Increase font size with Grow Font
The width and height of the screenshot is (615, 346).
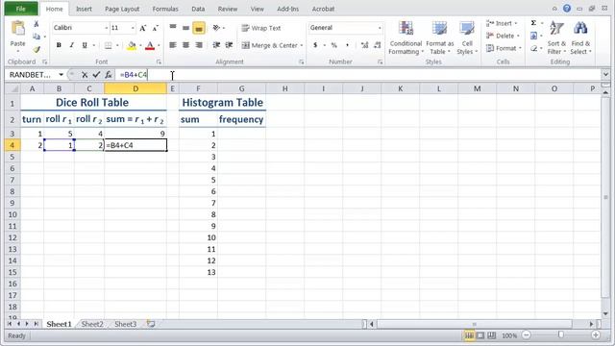(143, 28)
